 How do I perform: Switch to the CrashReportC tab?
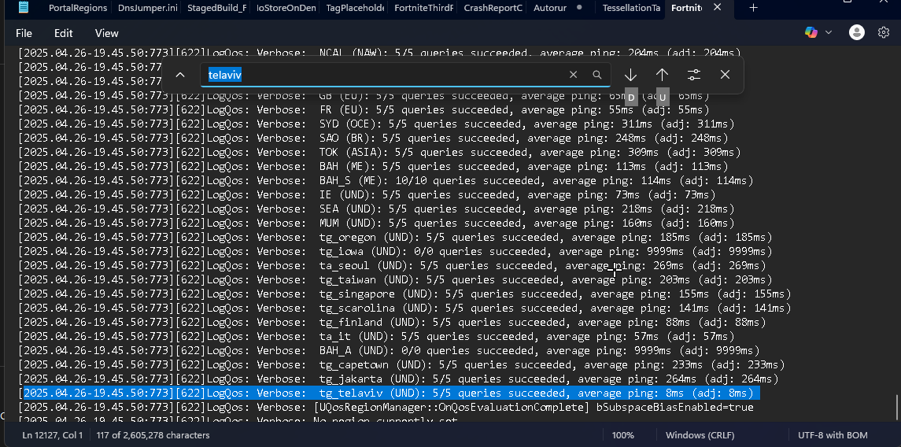pyautogui.click(x=493, y=8)
